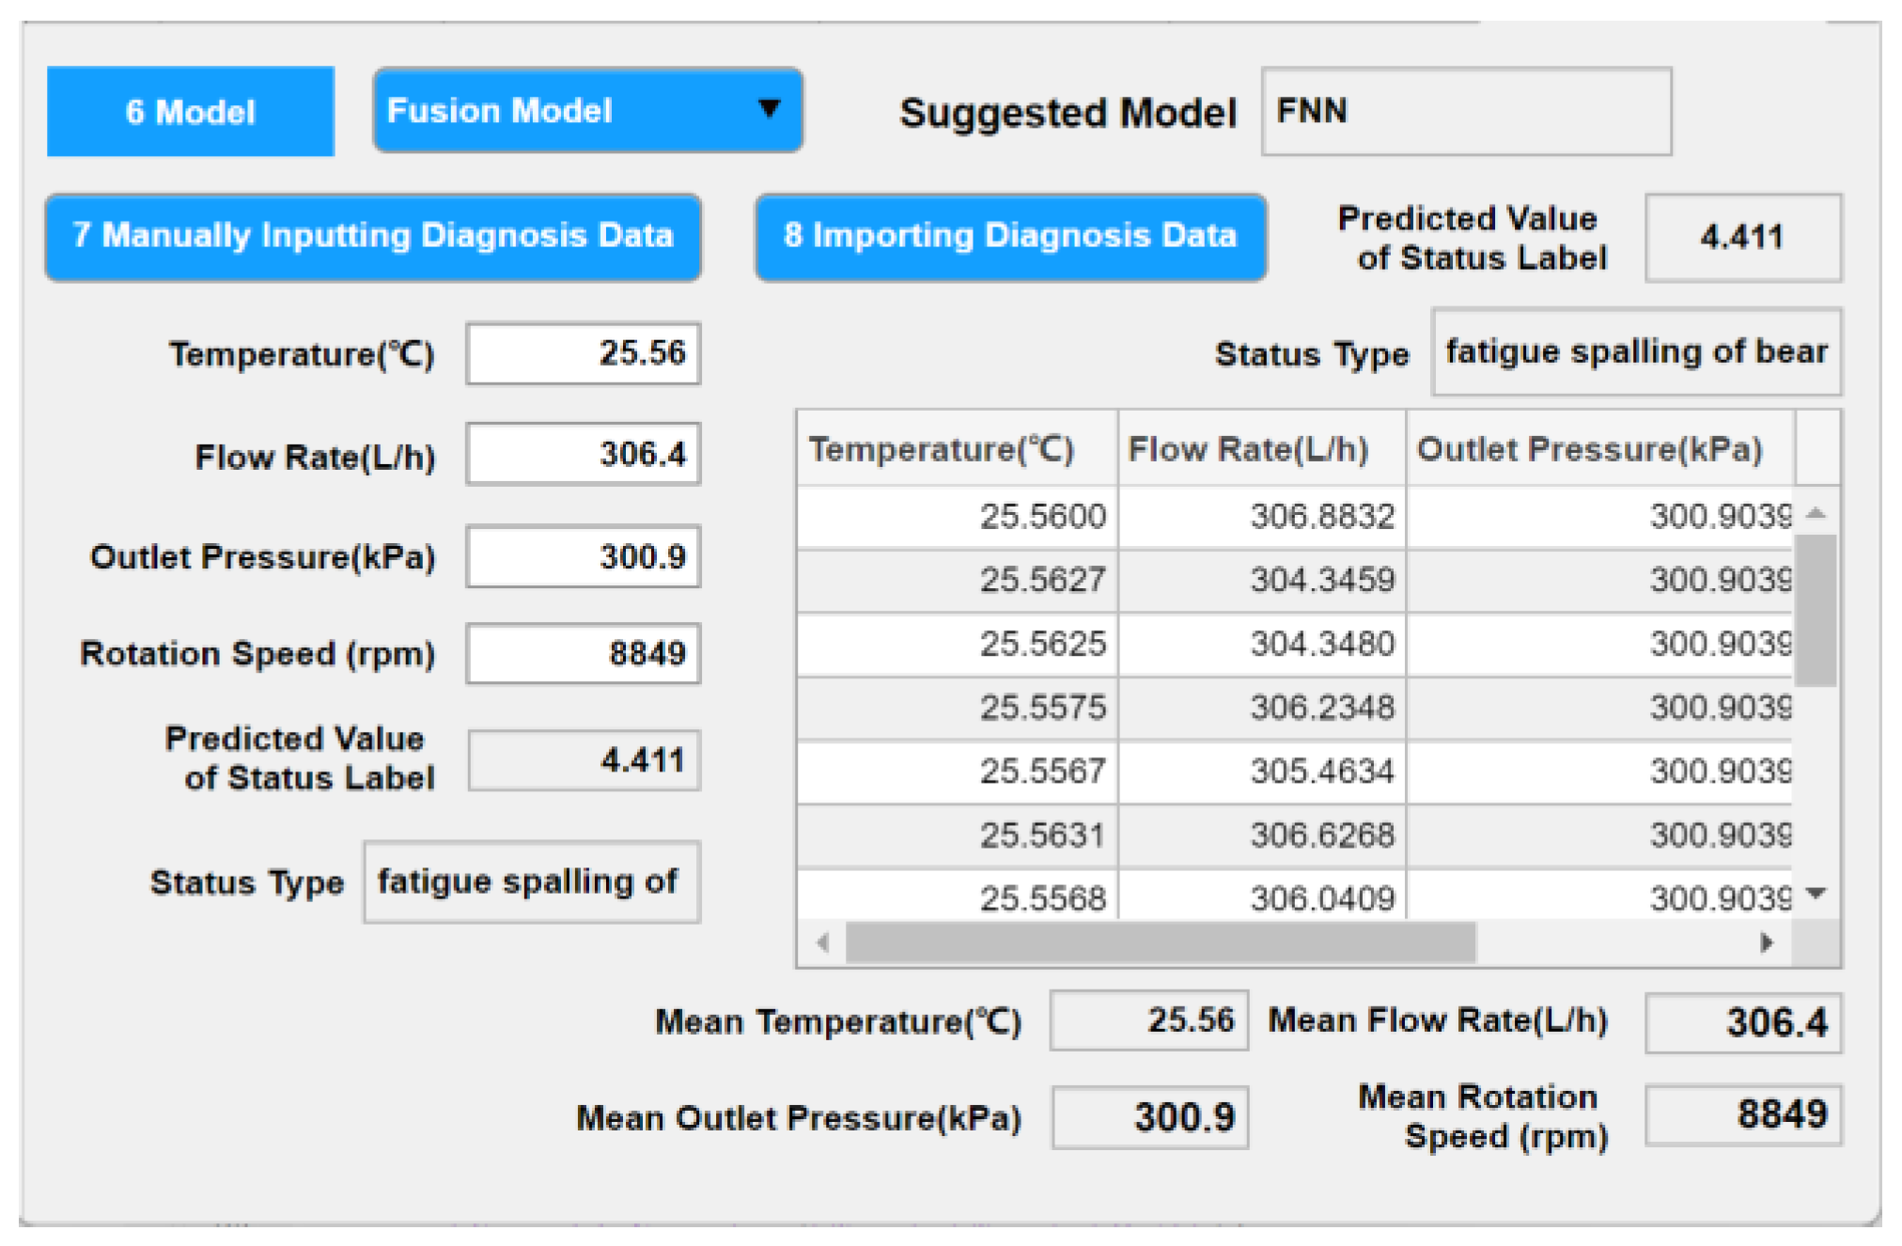Select table cell with value 306.8832
Screen dimensions: 1902x1246
(1261, 516)
